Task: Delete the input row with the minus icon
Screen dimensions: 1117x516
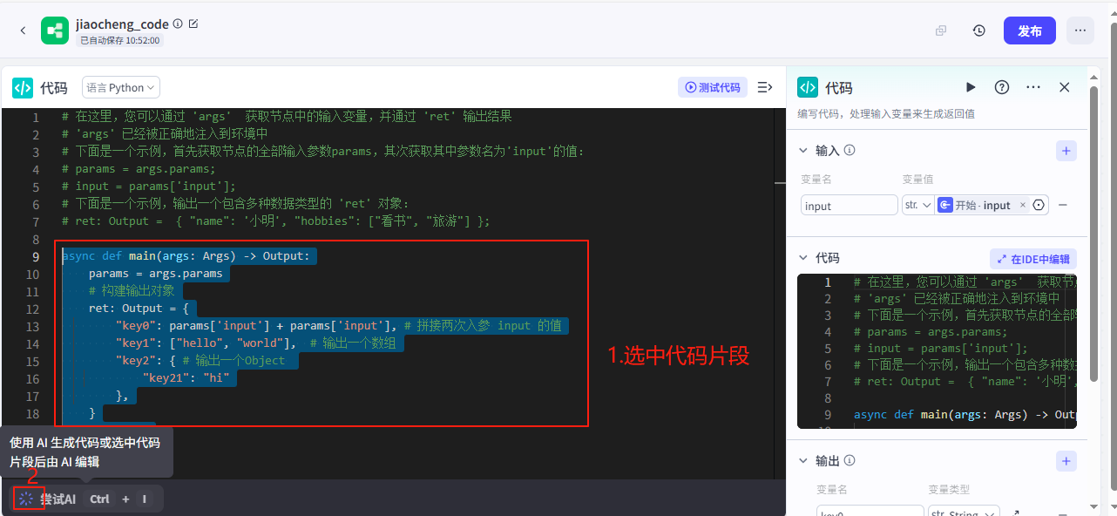Action: (1063, 205)
